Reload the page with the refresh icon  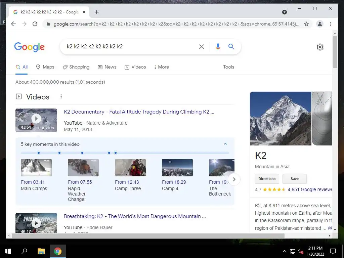(x=35, y=24)
